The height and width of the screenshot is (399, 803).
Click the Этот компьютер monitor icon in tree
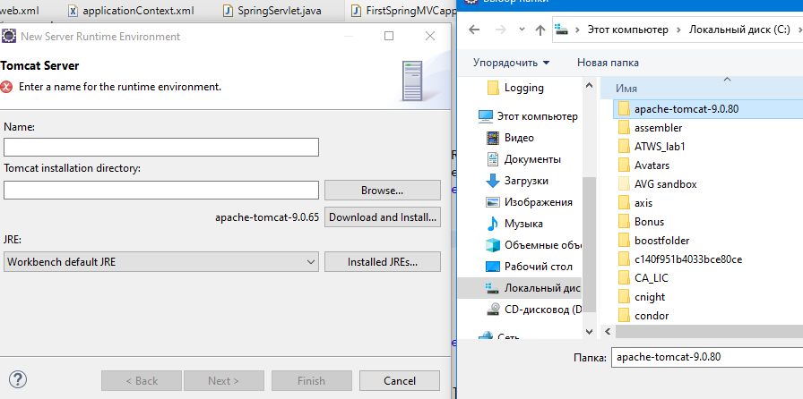click(x=486, y=116)
